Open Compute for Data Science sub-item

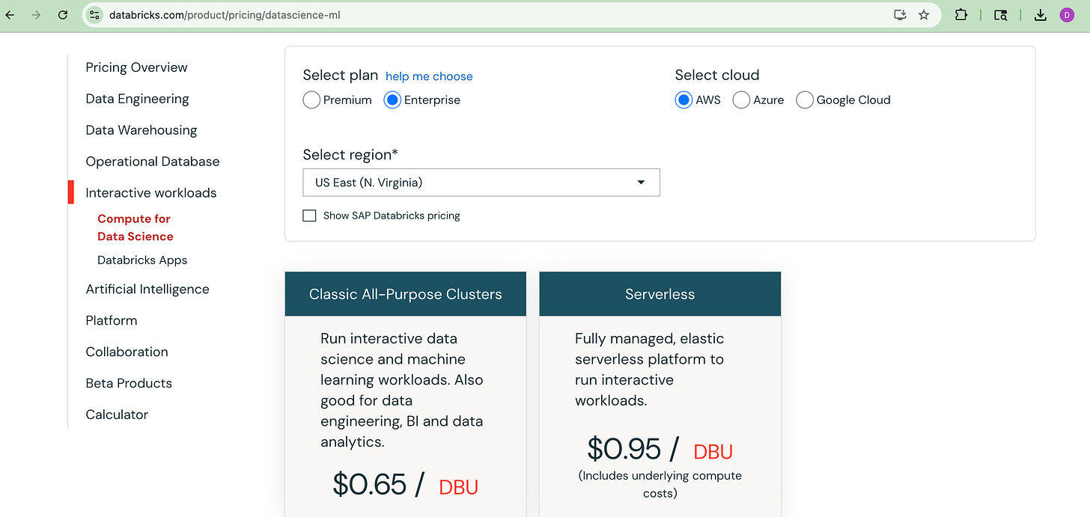[136, 227]
